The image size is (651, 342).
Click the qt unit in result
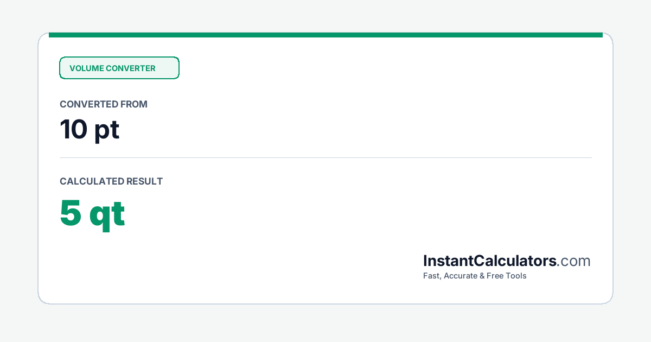[x=107, y=216]
